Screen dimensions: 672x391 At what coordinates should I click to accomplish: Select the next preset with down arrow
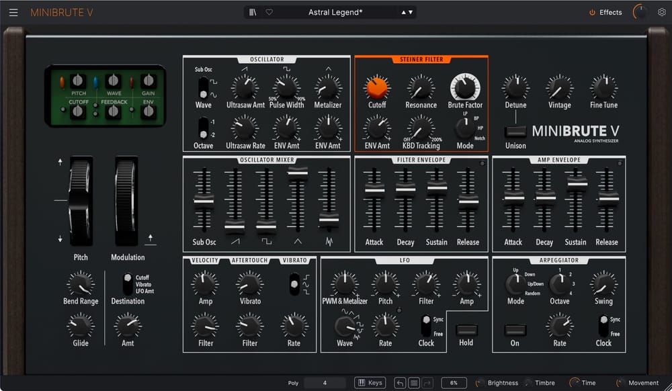point(411,12)
